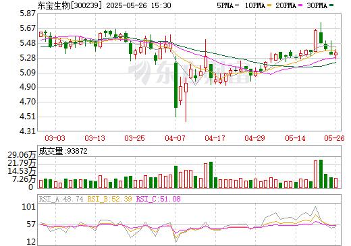351x246 pixels.
Task: Click the 04-29 date label
Action: (x=254, y=138)
